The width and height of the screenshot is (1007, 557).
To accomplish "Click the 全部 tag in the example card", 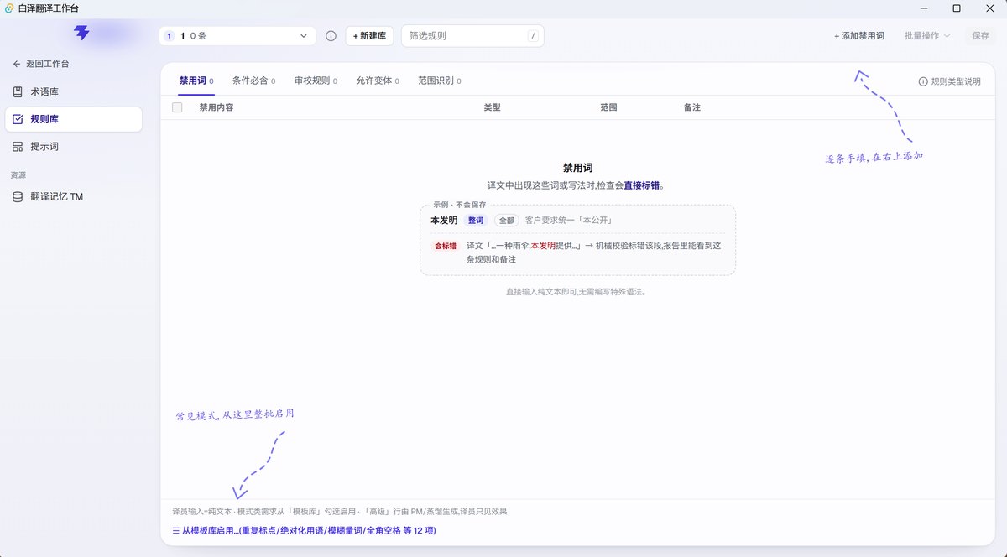I will coord(506,221).
